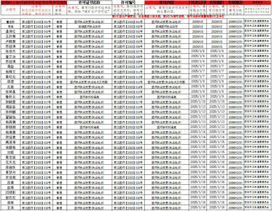The height and width of the screenshot is (211, 272).
Task: Click the 许可证书名称 column header
Action: point(89,2)
